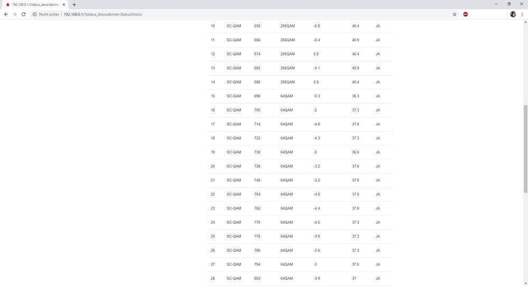Image resolution: width=528 pixels, height=286 pixels.
Task: Click power level -3 in row 27
Action: click(315, 264)
